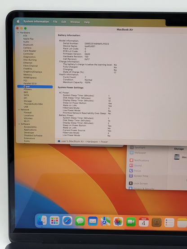The height and width of the screenshot is (249, 187).
Task: Click the computer icon in path bar
Action: (x=59, y=141)
